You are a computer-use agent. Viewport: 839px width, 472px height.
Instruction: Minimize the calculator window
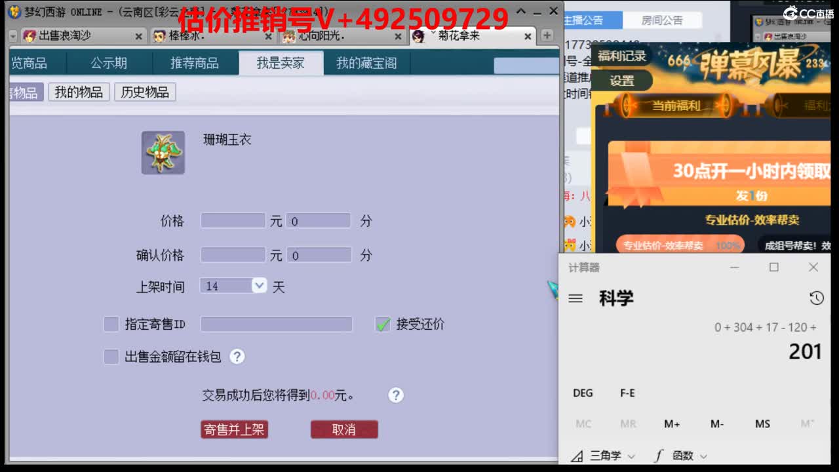(735, 267)
